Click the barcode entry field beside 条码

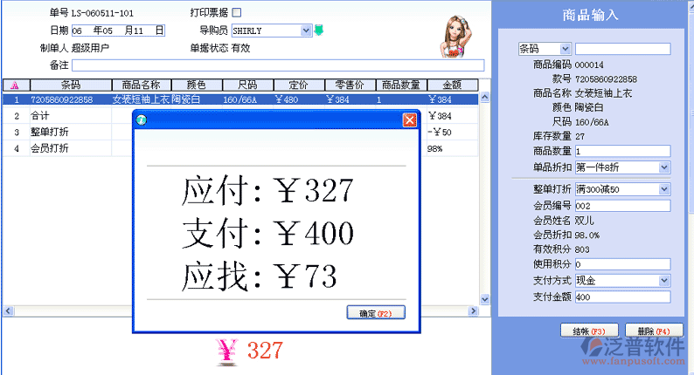point(622,49)
